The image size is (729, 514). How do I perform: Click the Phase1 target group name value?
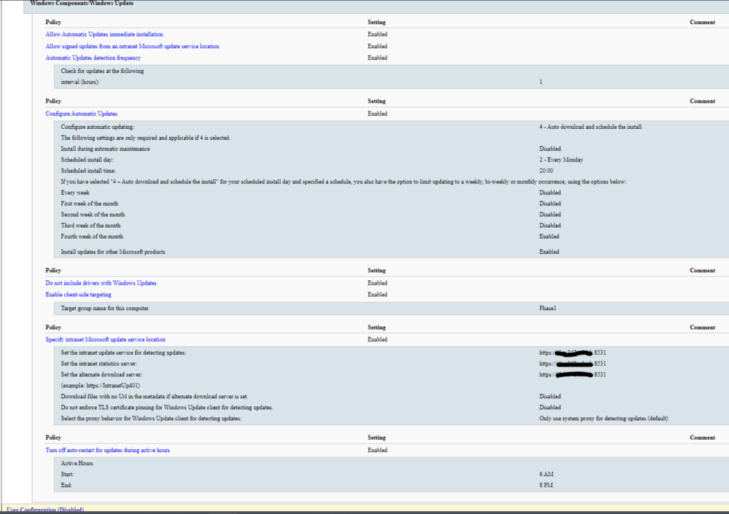tap(547, 308)
